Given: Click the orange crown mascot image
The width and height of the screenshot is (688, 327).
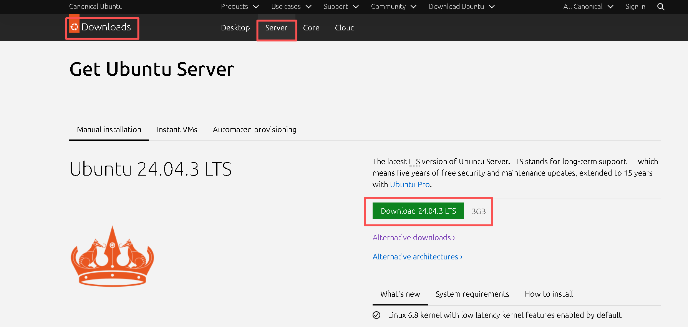Looking at the screenshot, I should click(112, 256).
